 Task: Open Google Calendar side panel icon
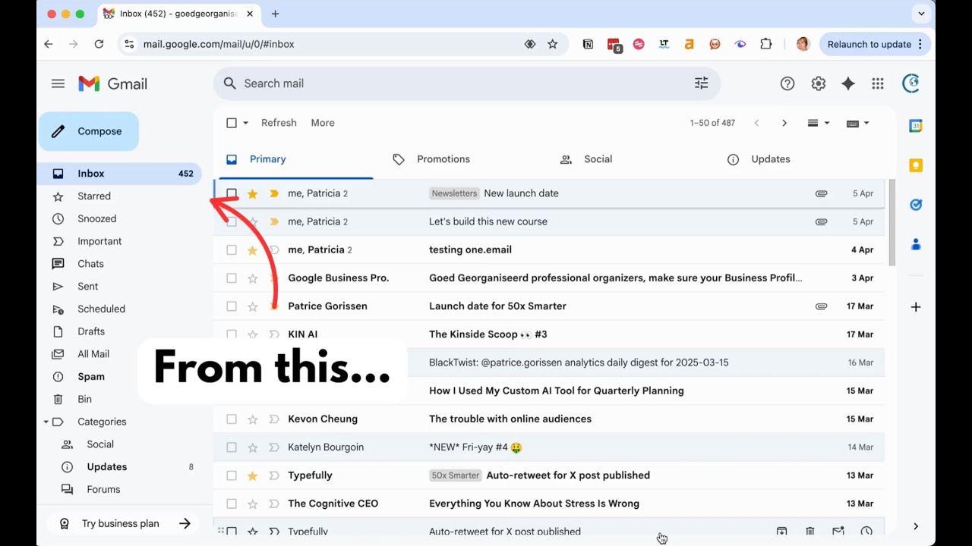916,126
